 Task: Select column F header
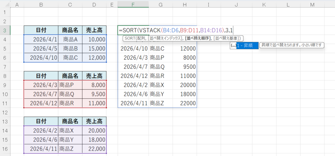point(133,4)
